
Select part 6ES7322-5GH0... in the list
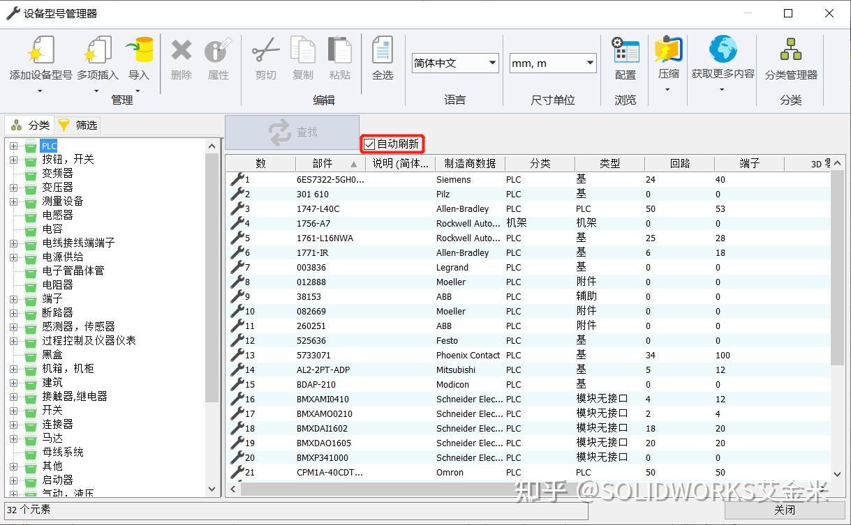click(330, 179)
